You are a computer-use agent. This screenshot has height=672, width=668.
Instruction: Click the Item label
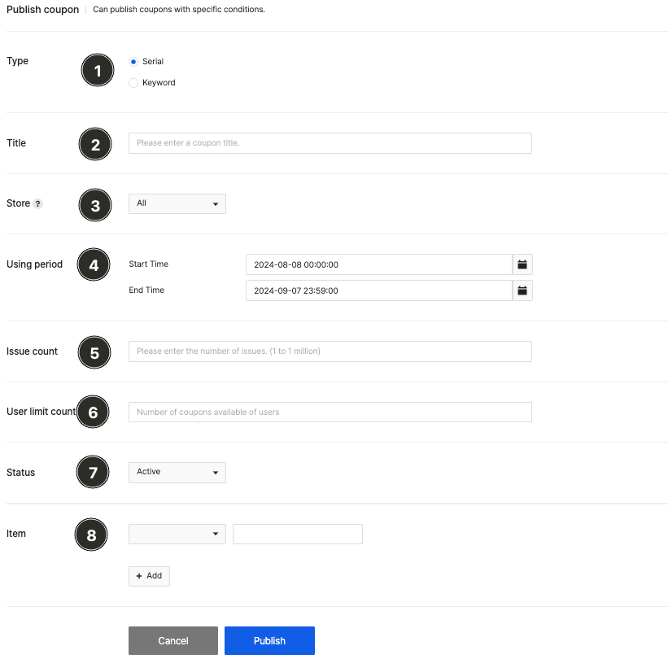15,534
